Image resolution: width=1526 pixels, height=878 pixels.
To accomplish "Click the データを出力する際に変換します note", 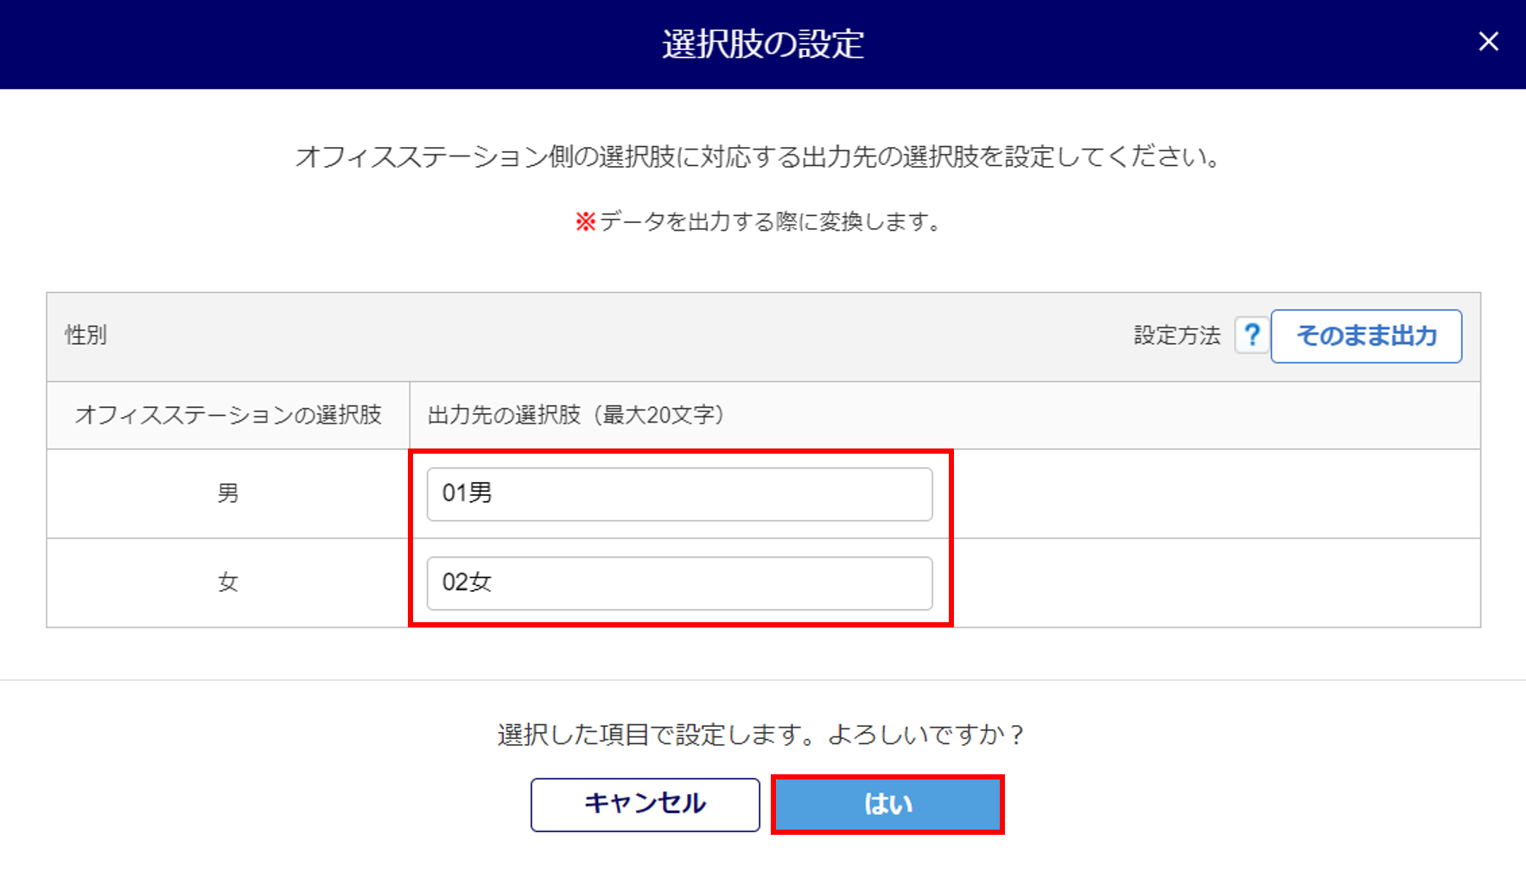I will 769,222.
